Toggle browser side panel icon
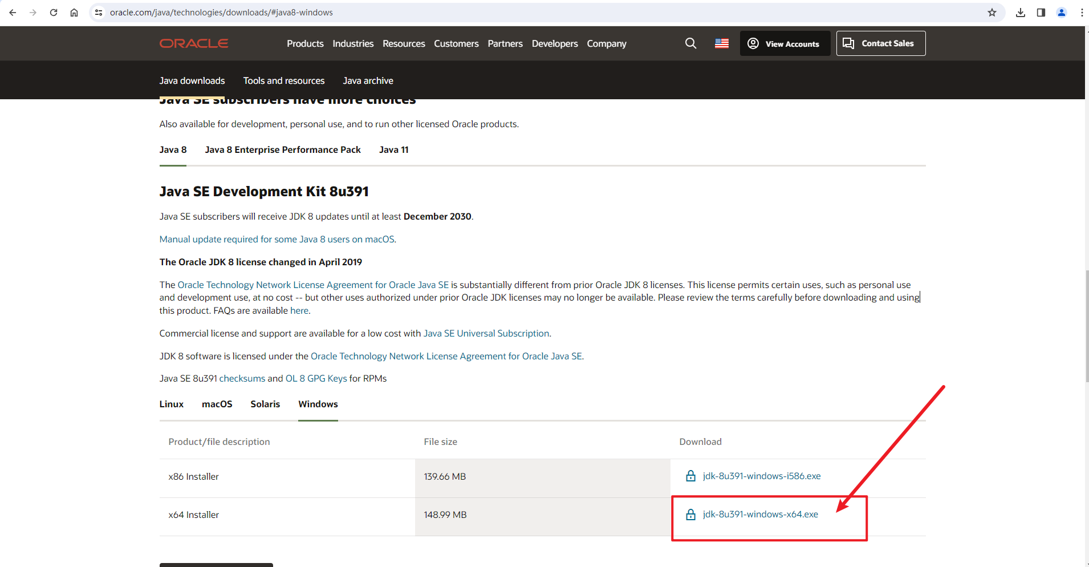 pos(1041,13)
